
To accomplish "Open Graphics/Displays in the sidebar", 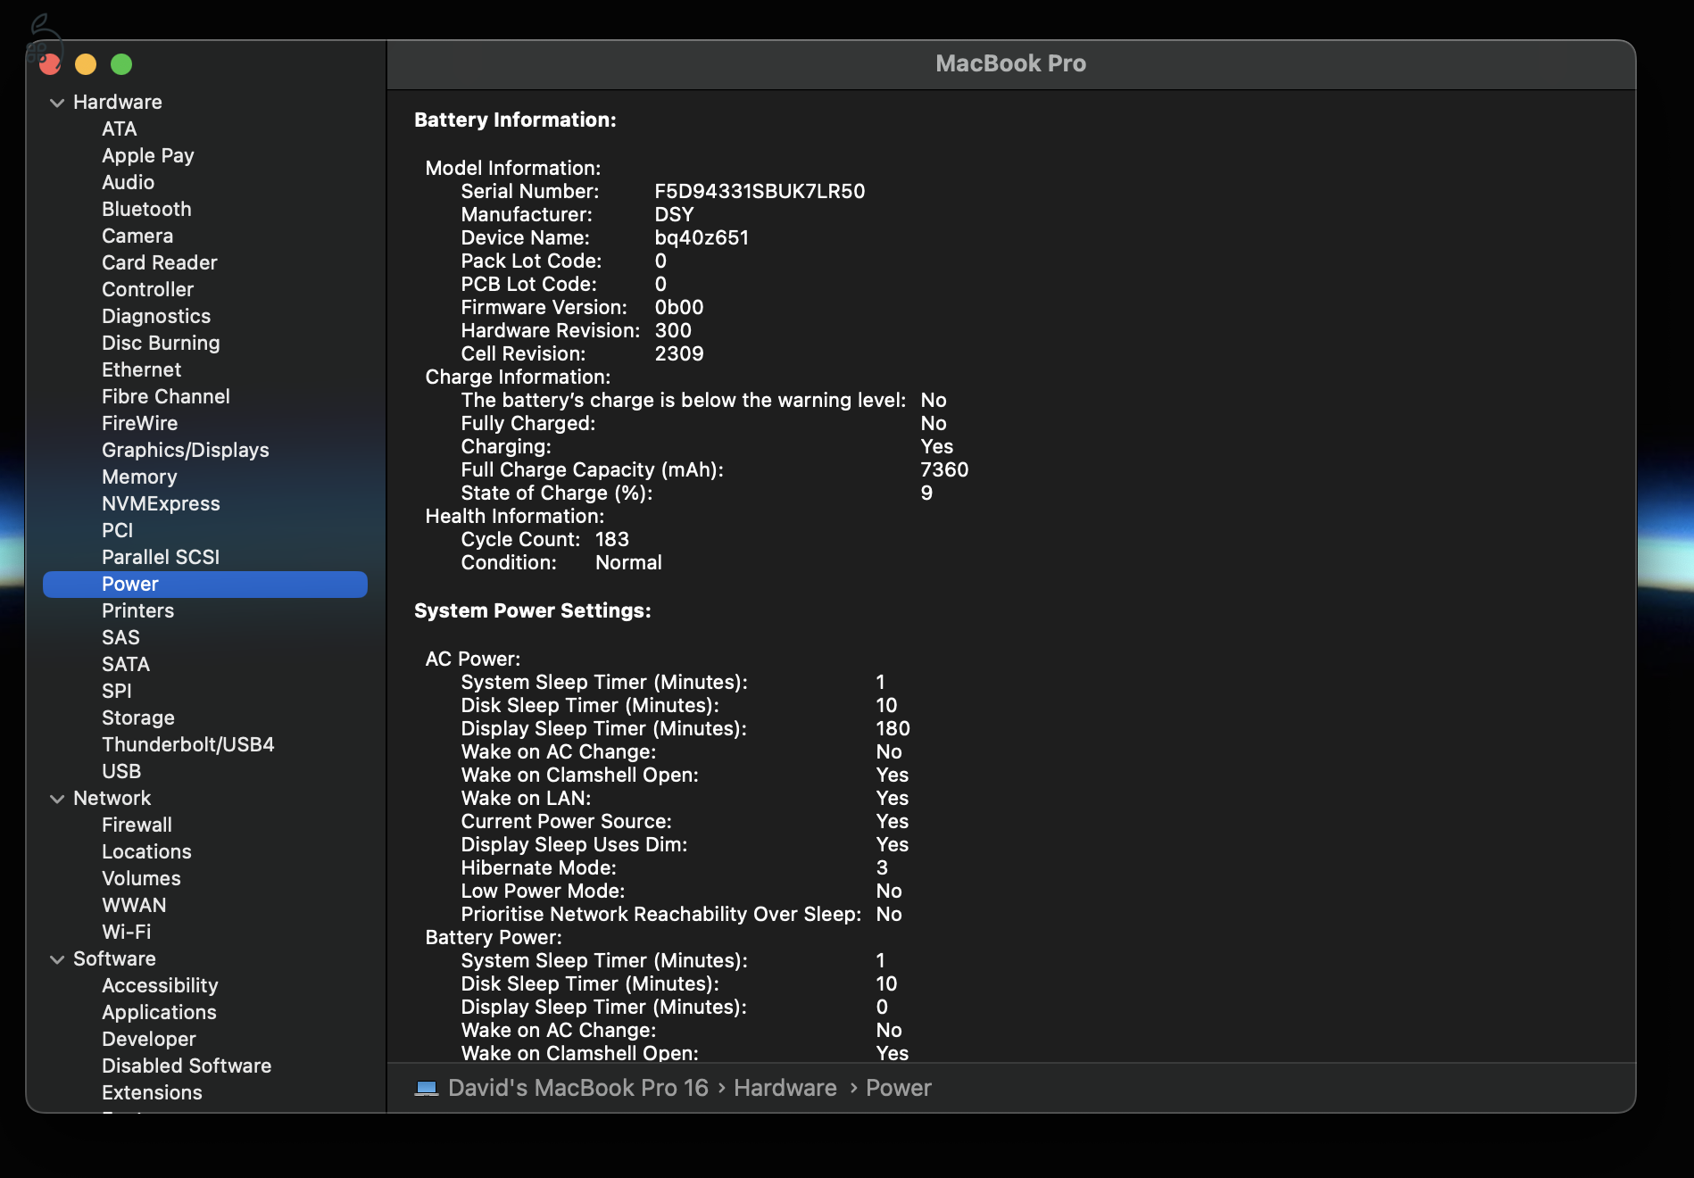I will coord(185,450).
